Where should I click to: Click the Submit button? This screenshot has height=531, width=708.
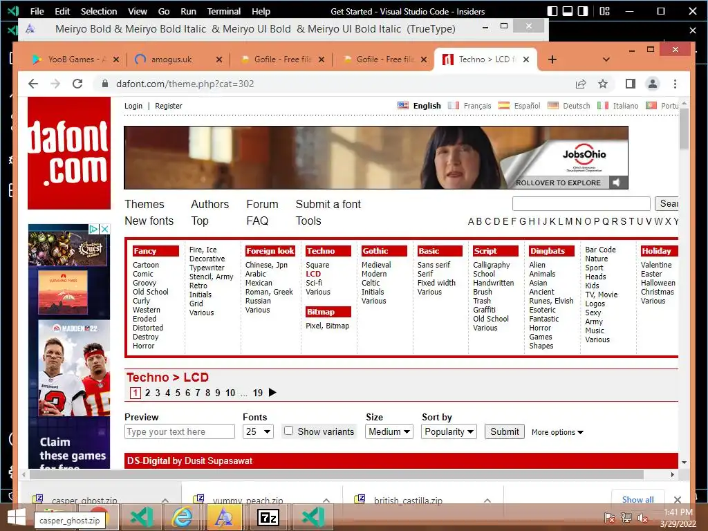(x=504, y=431)
